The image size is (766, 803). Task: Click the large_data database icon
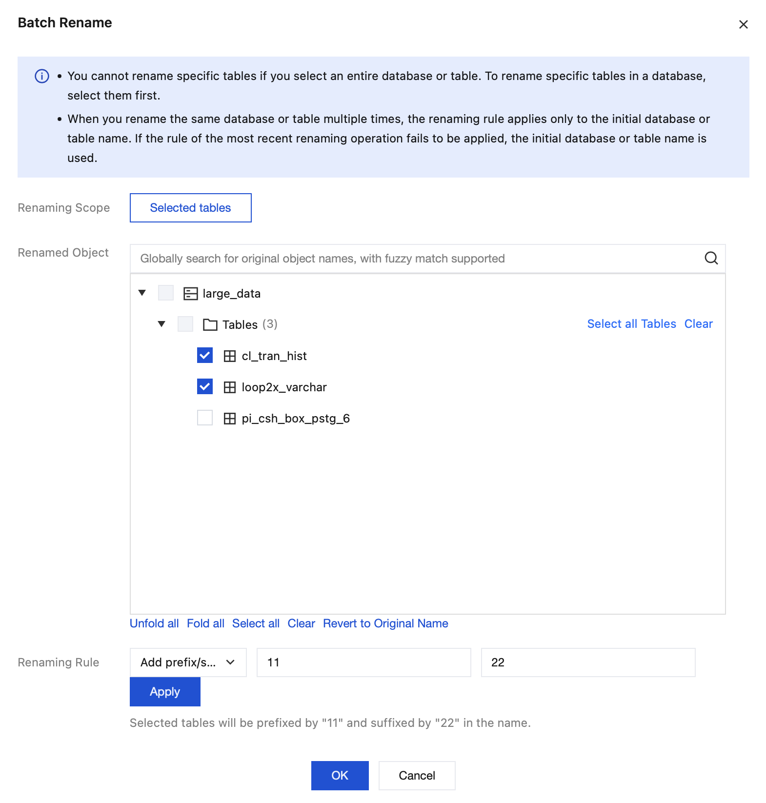coord(190,293)
